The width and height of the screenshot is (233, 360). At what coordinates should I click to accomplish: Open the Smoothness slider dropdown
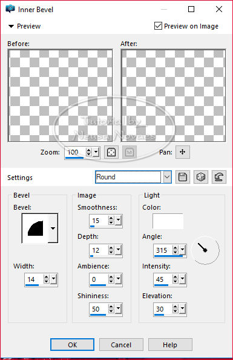click(118, 221)
